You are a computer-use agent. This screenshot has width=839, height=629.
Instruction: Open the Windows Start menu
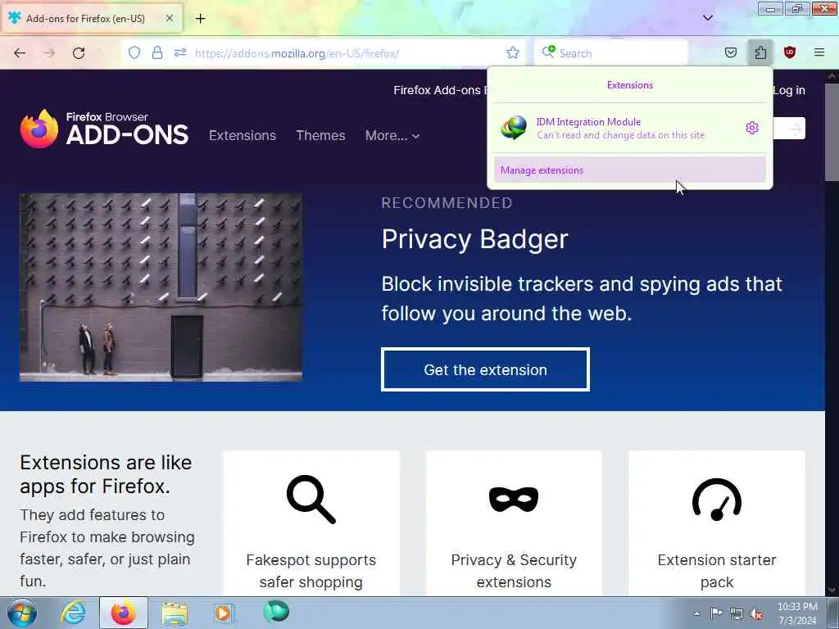22,613
